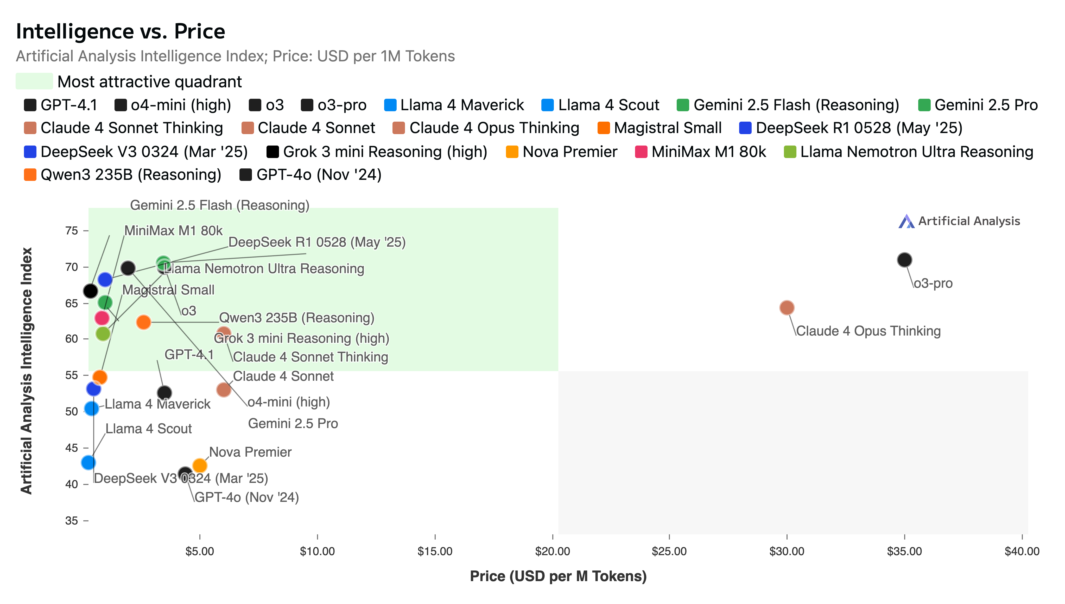The image size is (1065, 604).
Task: Select the light blue Llama 4 Scout data point
Action: click(88, 462)
